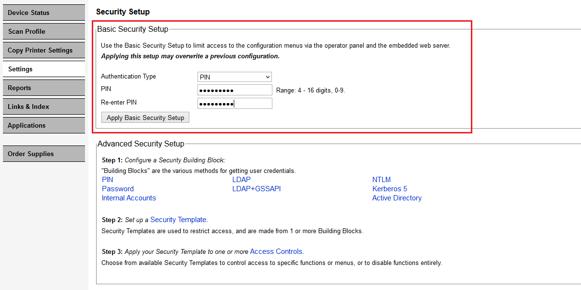Open the Password building block setup
Screen dimensions: 581x290
(117, 188)
